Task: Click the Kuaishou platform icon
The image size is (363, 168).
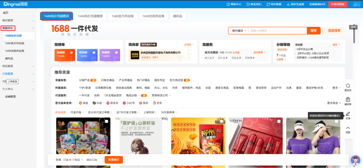Action: click(x=140, y=103)
